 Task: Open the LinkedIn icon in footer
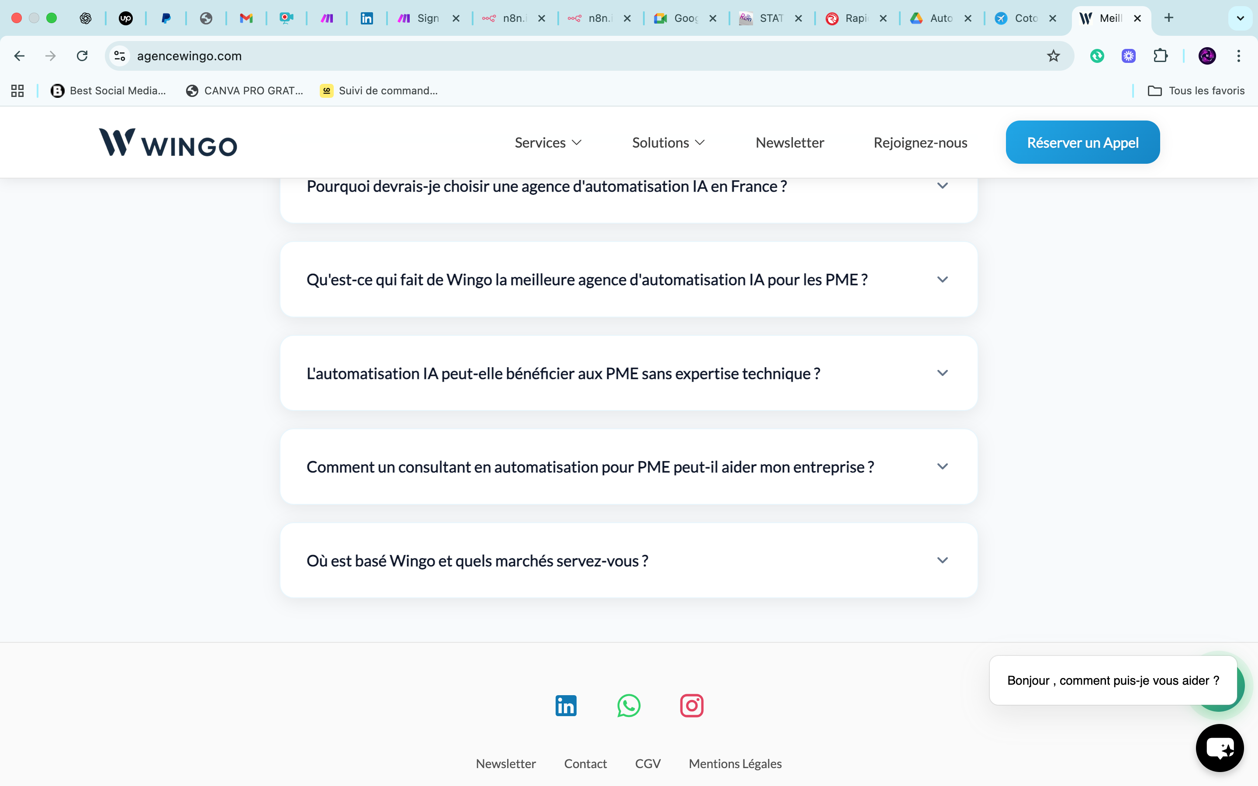tap(566, 705)
